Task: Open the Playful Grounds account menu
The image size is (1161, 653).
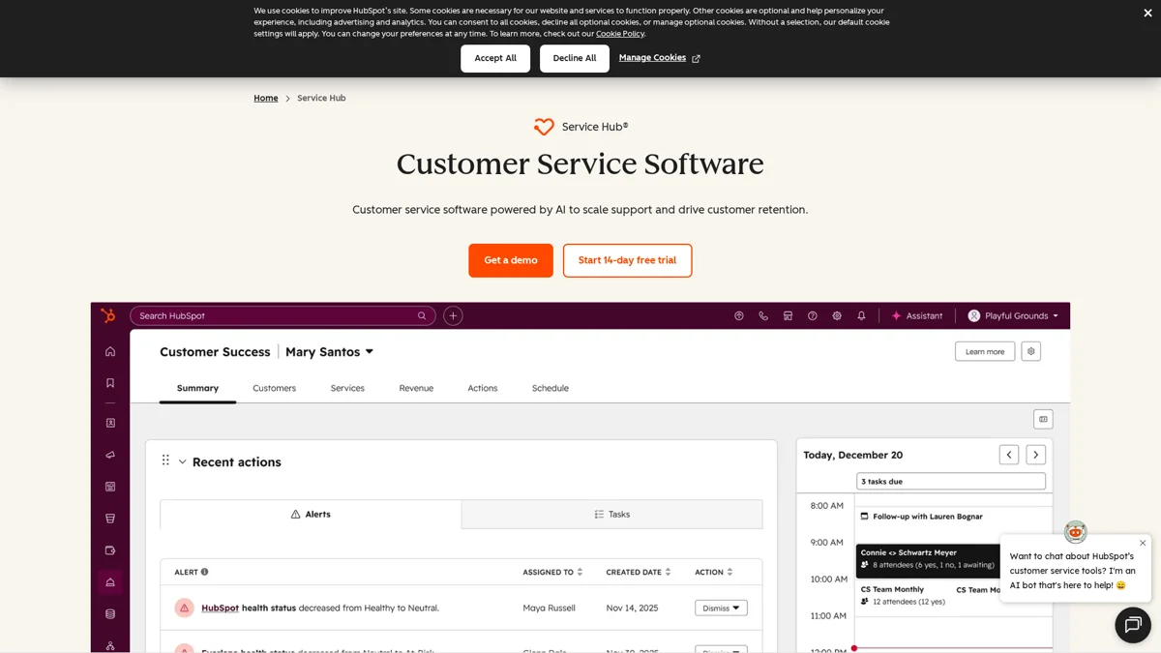Action: [x=1013, y=316]
